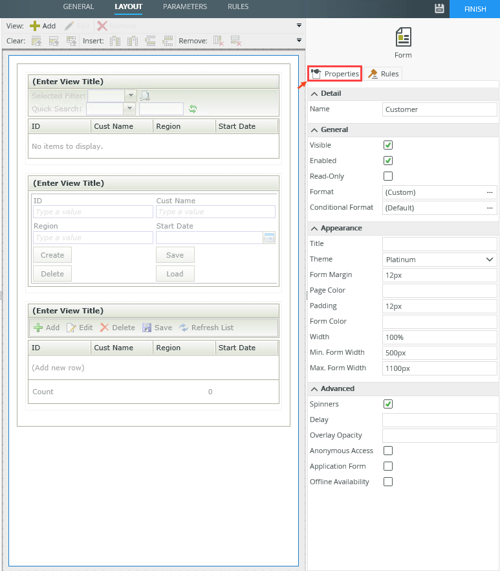Screen dimensions: 500x571
Task: Collapse the Detail section
Action: pyautogui.click(x=314, y=94)
